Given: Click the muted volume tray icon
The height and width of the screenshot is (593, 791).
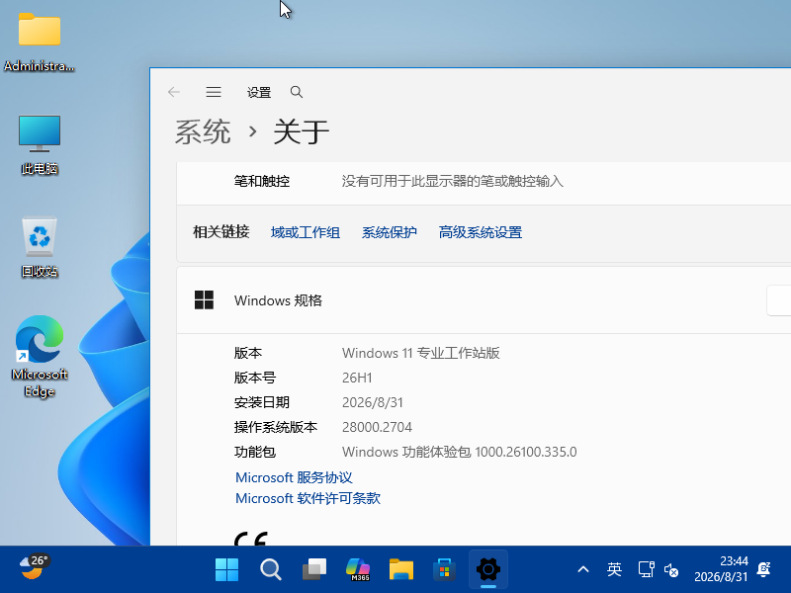Looking at the screenshot, I should click(x=671, y=570).
